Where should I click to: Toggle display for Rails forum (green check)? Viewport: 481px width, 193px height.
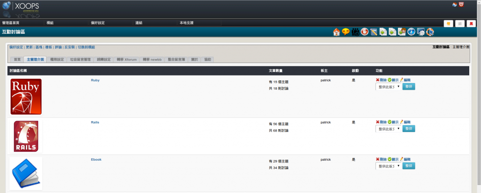(x=390, y=122)
